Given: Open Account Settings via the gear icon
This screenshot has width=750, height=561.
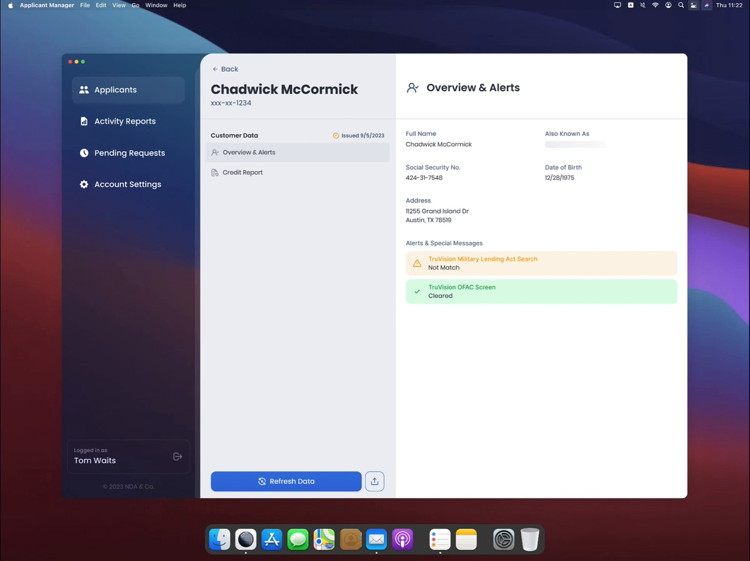Looking at the screenshot, I should [84, 184].
